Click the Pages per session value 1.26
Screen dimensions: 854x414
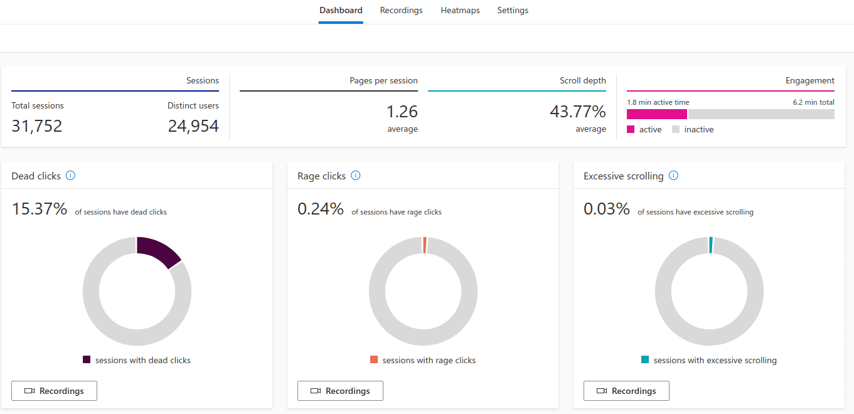click(x=402, y=112)
